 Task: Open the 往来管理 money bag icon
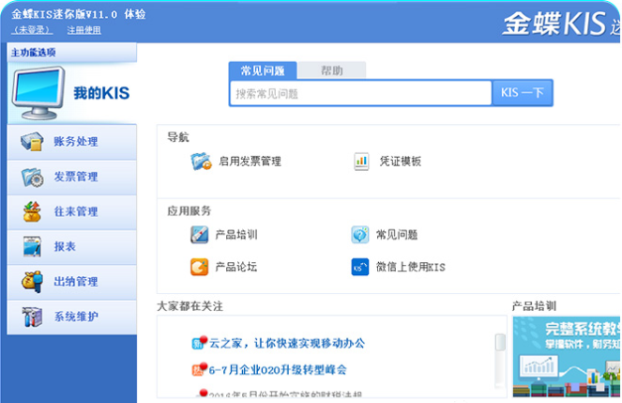32,211
